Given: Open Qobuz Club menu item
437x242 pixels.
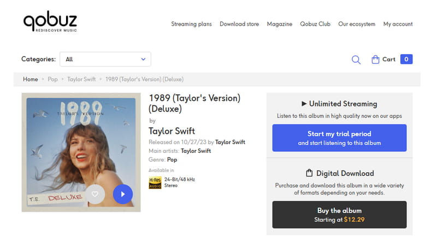Looking at the screenshot, I should pos(315,24).
